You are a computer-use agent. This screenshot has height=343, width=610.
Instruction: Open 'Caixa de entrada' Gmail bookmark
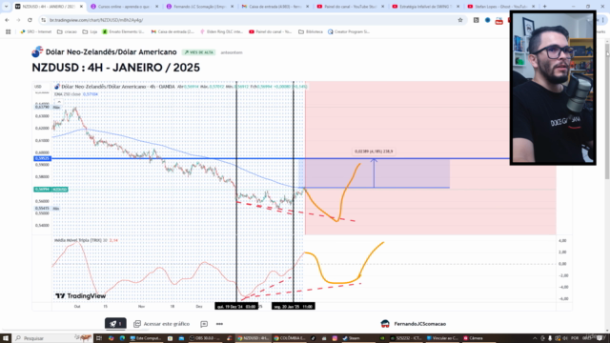(173, 31)
